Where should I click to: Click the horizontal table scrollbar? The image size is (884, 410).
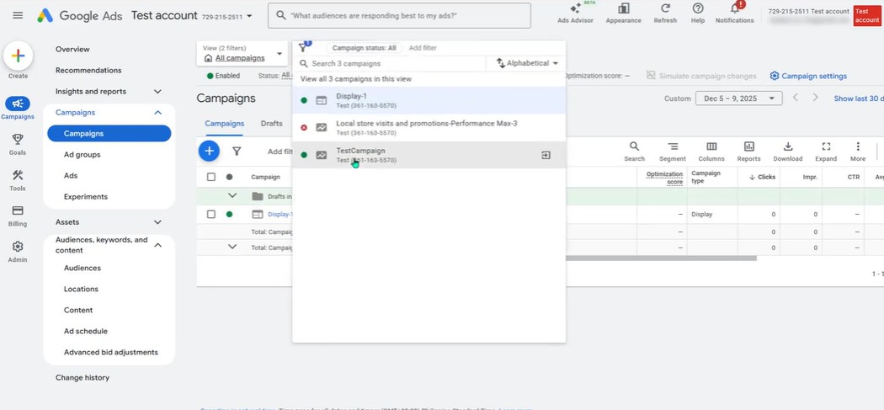point(661,258)
